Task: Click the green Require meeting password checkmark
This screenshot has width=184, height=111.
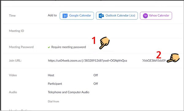Action: click(x=49, y=47)
